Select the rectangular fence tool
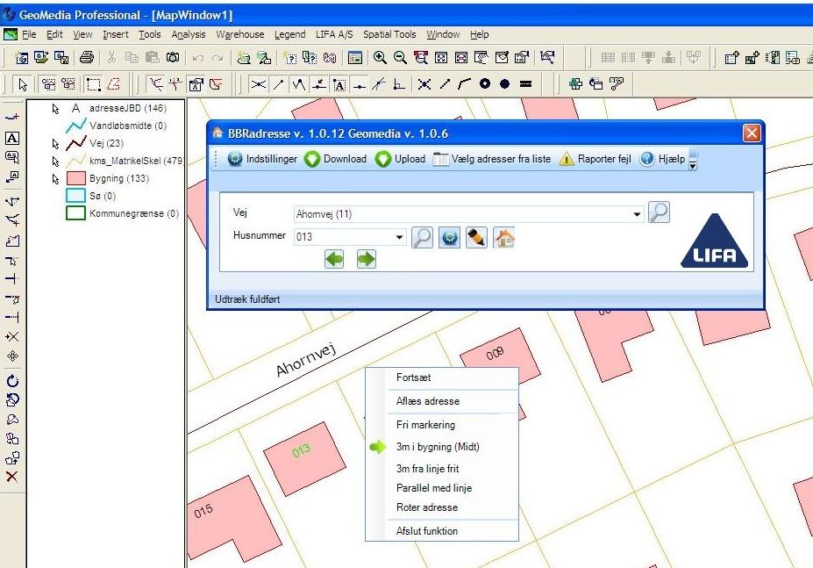Image resolution: width=813 pixels, height=568 pixels. point(93,84)
